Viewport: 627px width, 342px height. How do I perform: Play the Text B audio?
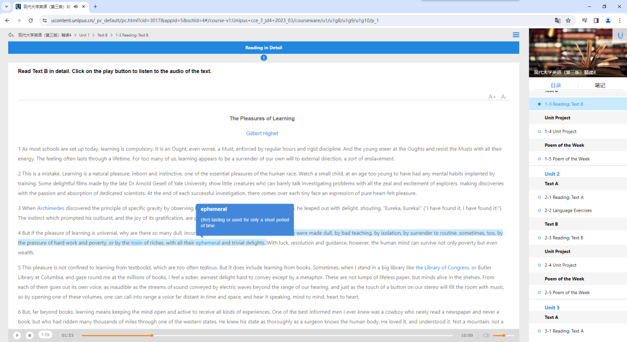(17, 335)
